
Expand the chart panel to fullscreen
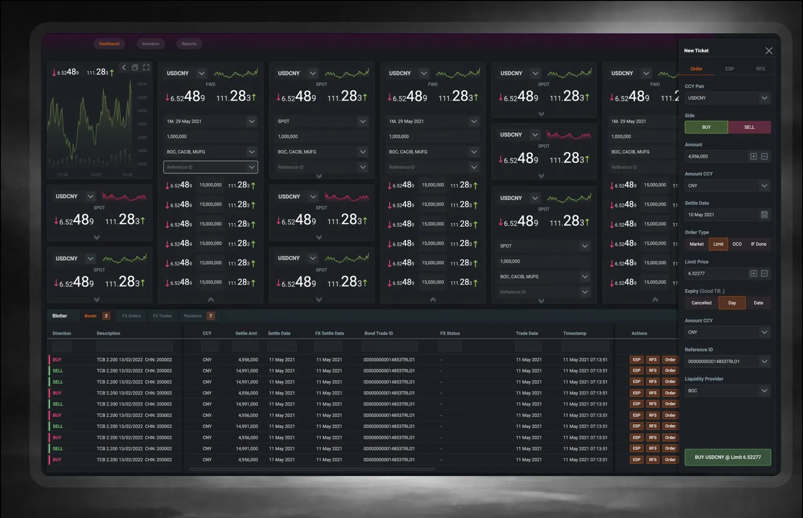point(146,68)
